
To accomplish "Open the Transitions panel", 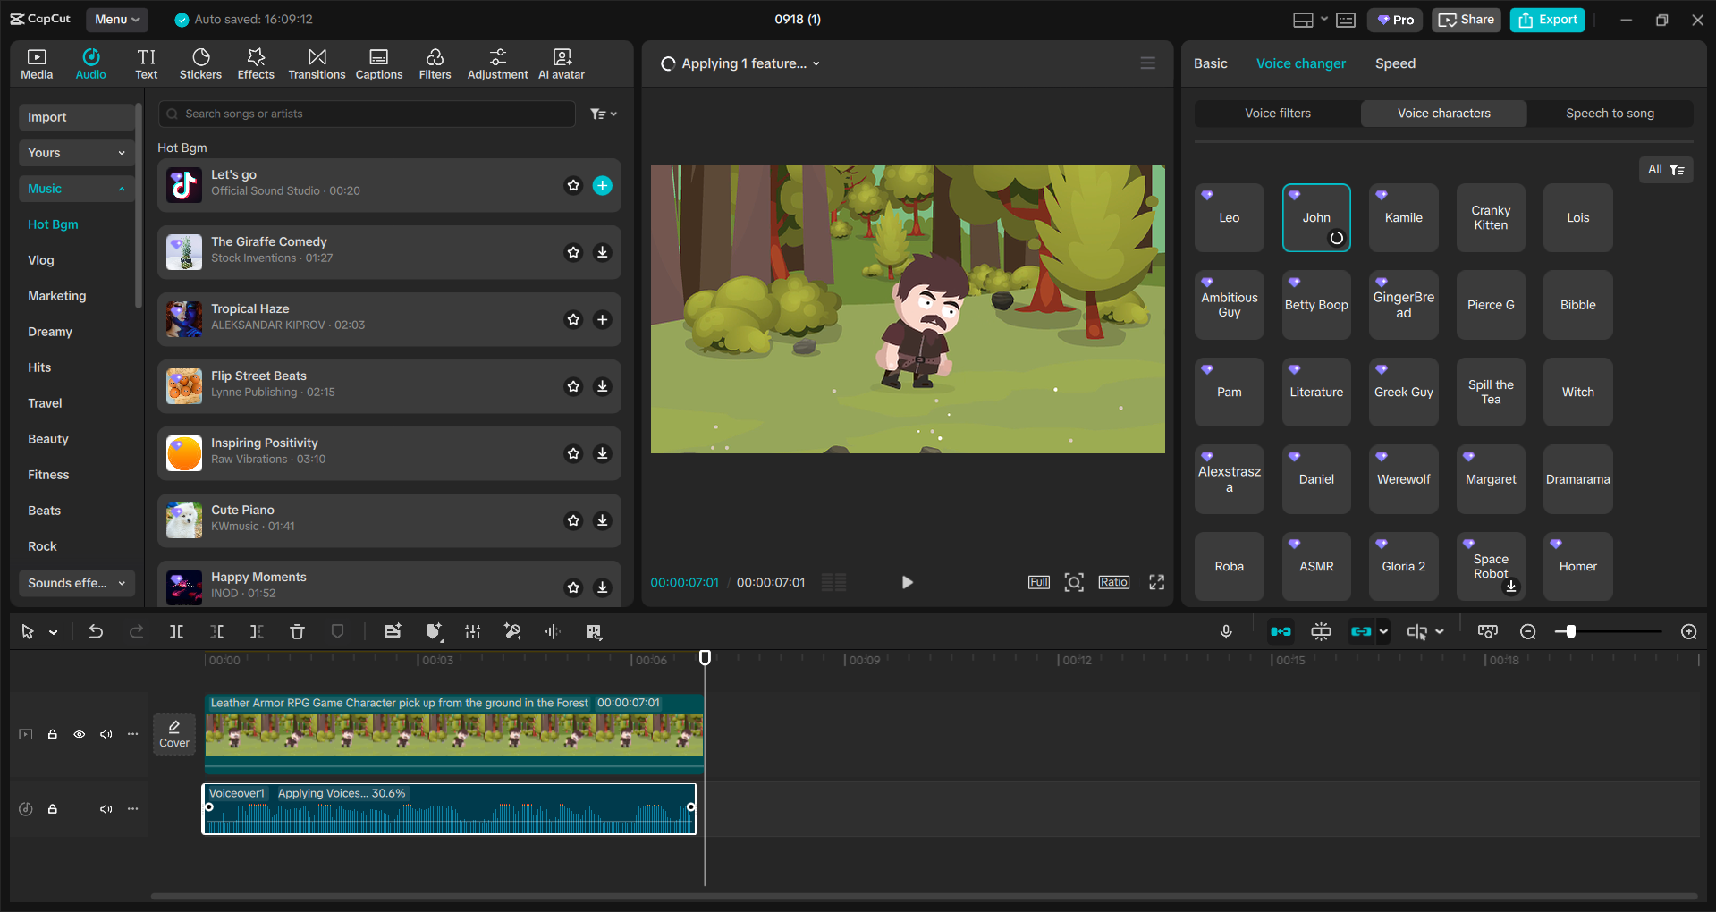I will 317,63.
